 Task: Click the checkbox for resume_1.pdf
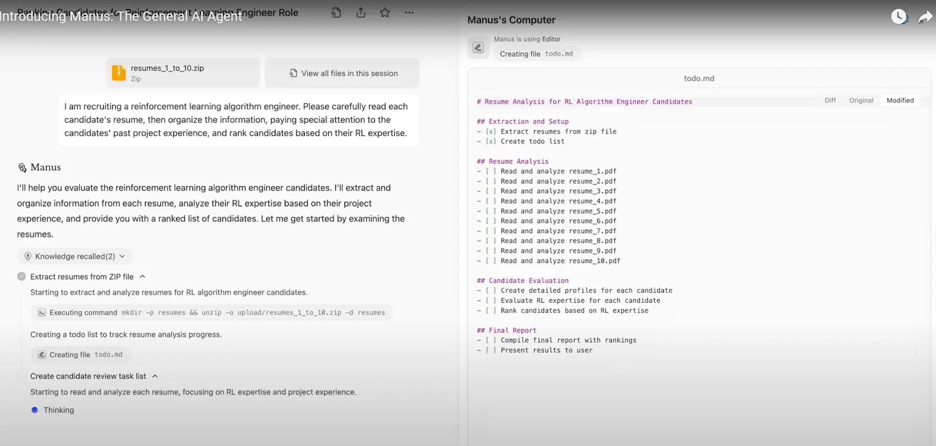(491, 171)
